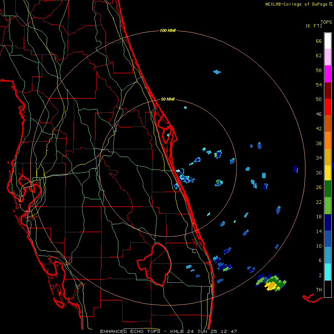The width and height of the screenshot is (334, 334).
Task: Click the light pink swatch on the scale
Action: click(328, 57)
